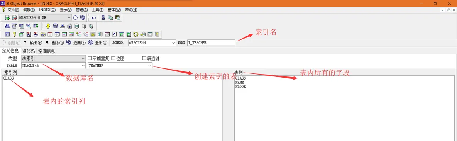Click the 输出(P) button

coord(36,42)
